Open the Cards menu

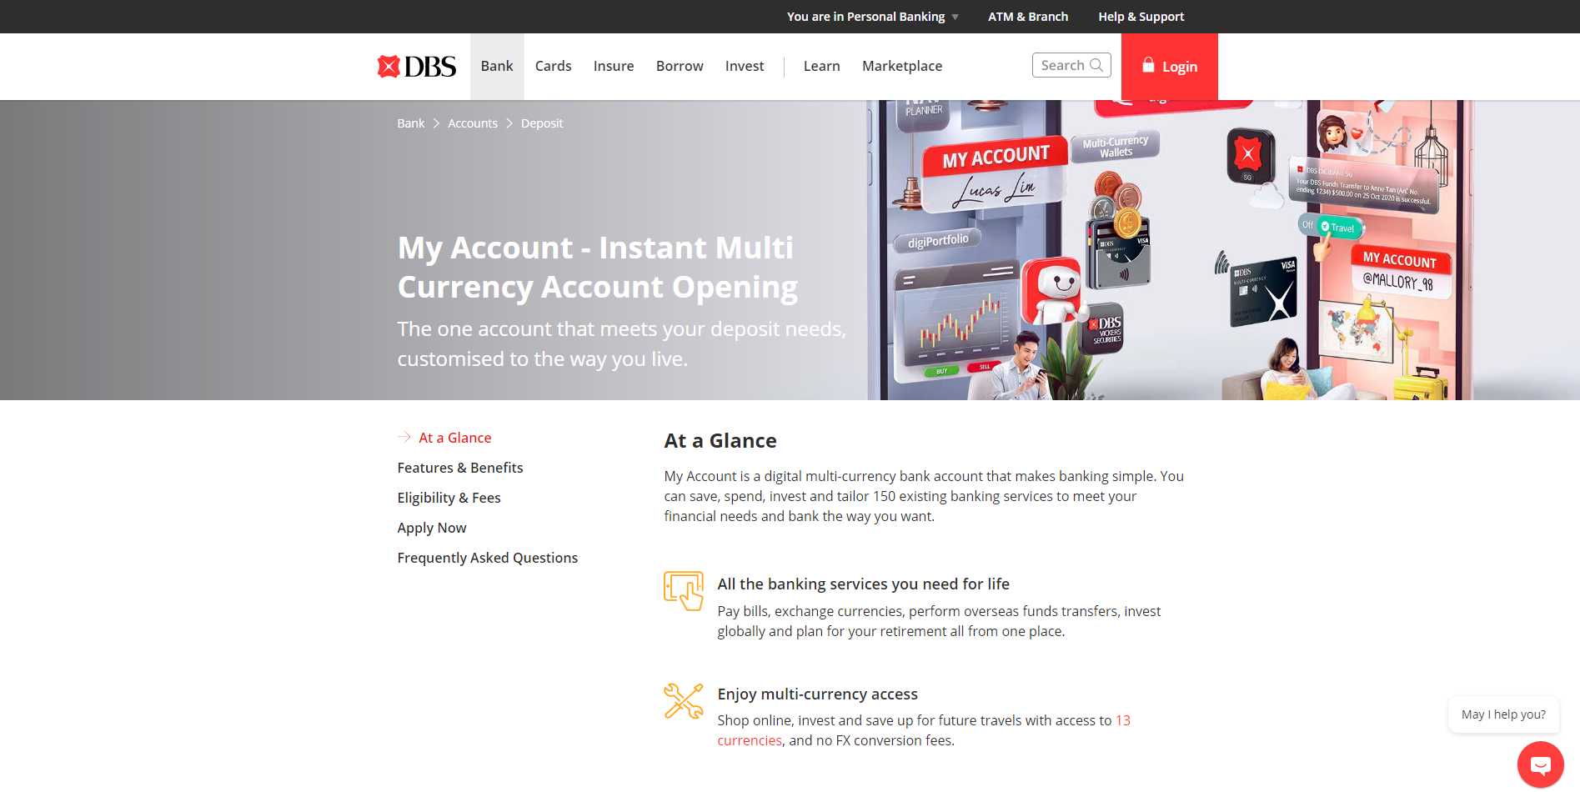tap(553, 67)
